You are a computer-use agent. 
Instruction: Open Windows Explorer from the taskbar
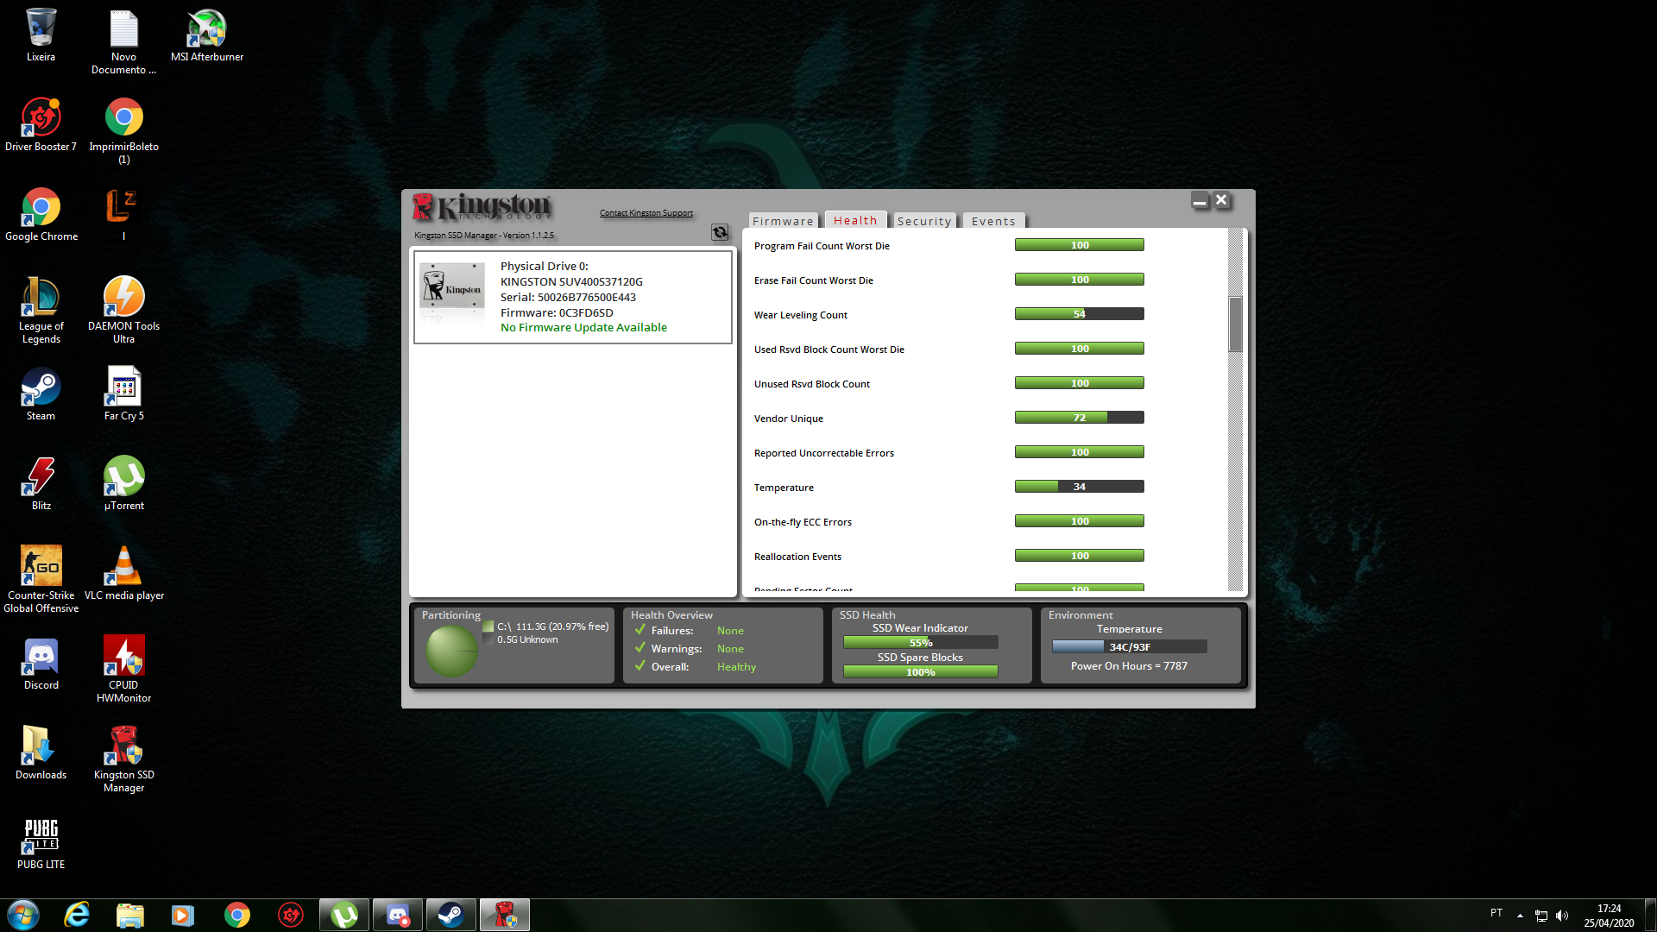click(x=129, y=915)
